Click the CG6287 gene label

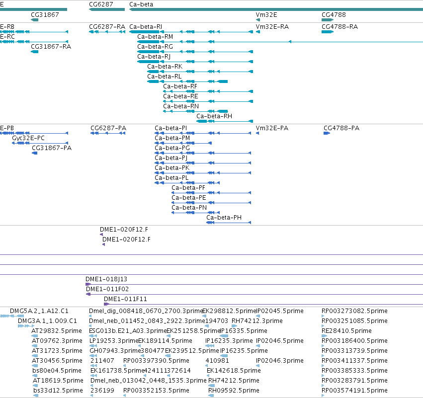coord(101,4)
